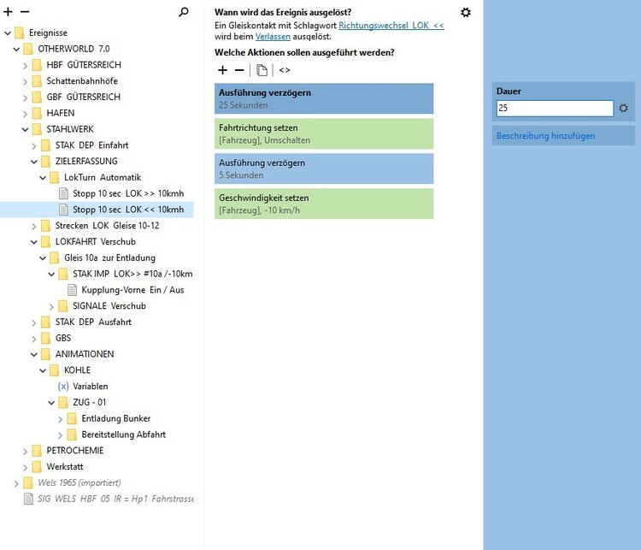Open the Richtungswechsel LOK << keyword link
The height and width of the screenshot is (550, 641).
[391, 26]
